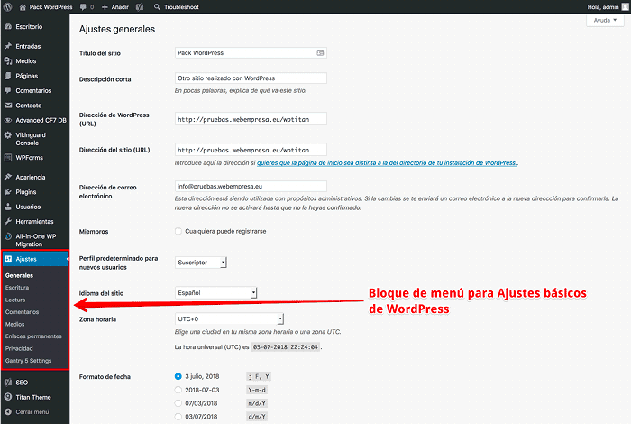Click the 'd/m/Y' format code
This screenshot has width=631, height=424.
coord(257,417)
